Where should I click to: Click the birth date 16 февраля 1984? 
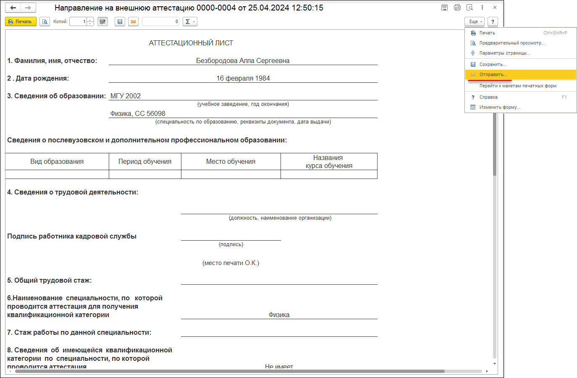pos(243,78)
